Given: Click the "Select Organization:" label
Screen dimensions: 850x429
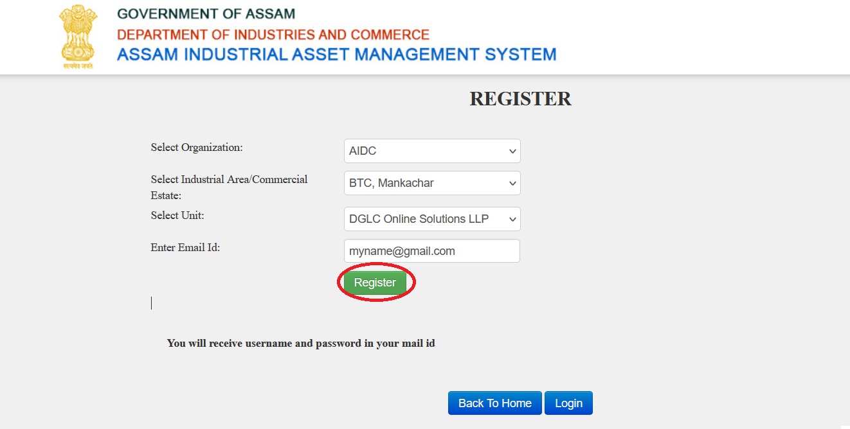Looking at the screenshot, I should coord(197,148).
